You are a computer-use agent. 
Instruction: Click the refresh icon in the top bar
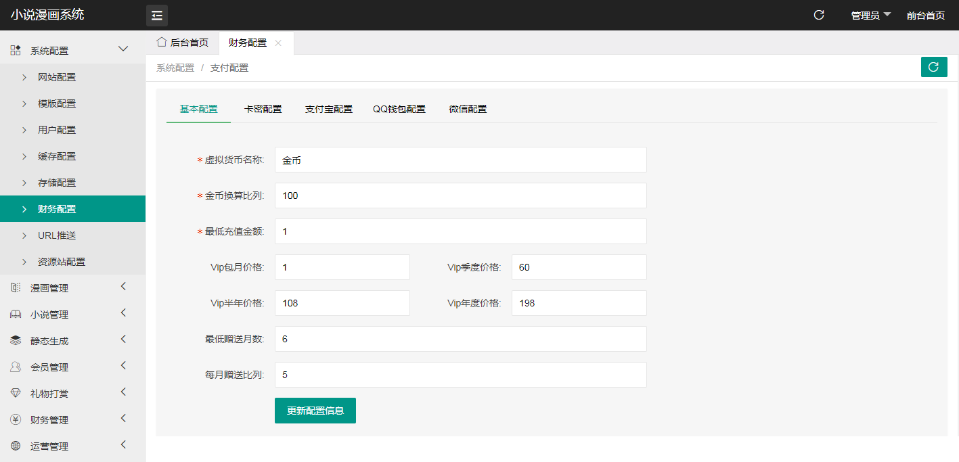click(x=818, y=14)
